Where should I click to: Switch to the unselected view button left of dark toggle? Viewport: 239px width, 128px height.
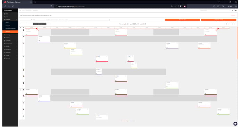point(26,24)
